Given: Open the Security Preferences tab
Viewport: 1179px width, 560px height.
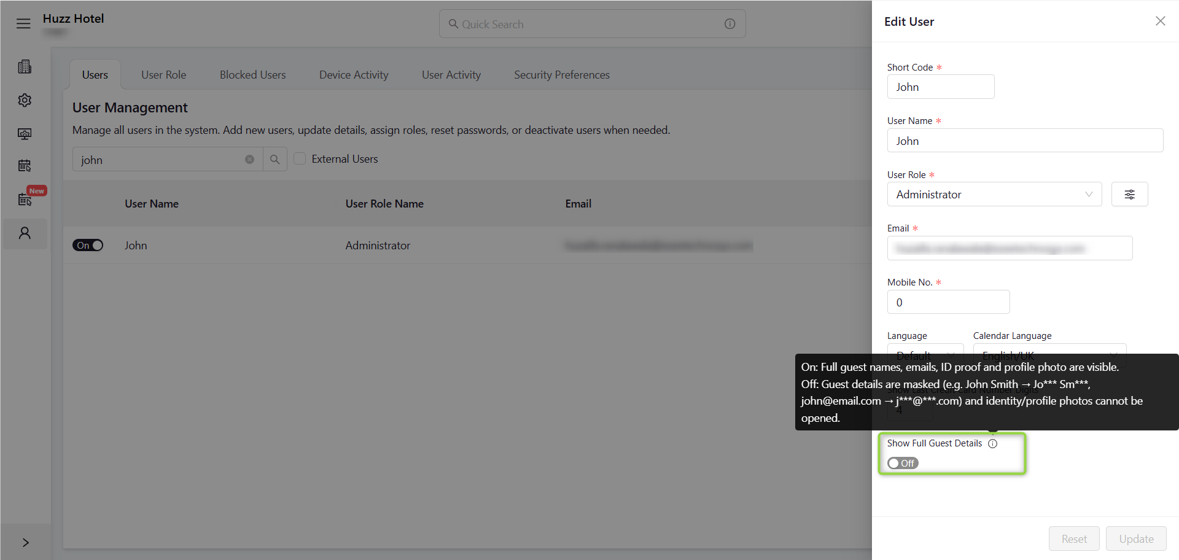Looking at the screenshot, I should 562,75.
